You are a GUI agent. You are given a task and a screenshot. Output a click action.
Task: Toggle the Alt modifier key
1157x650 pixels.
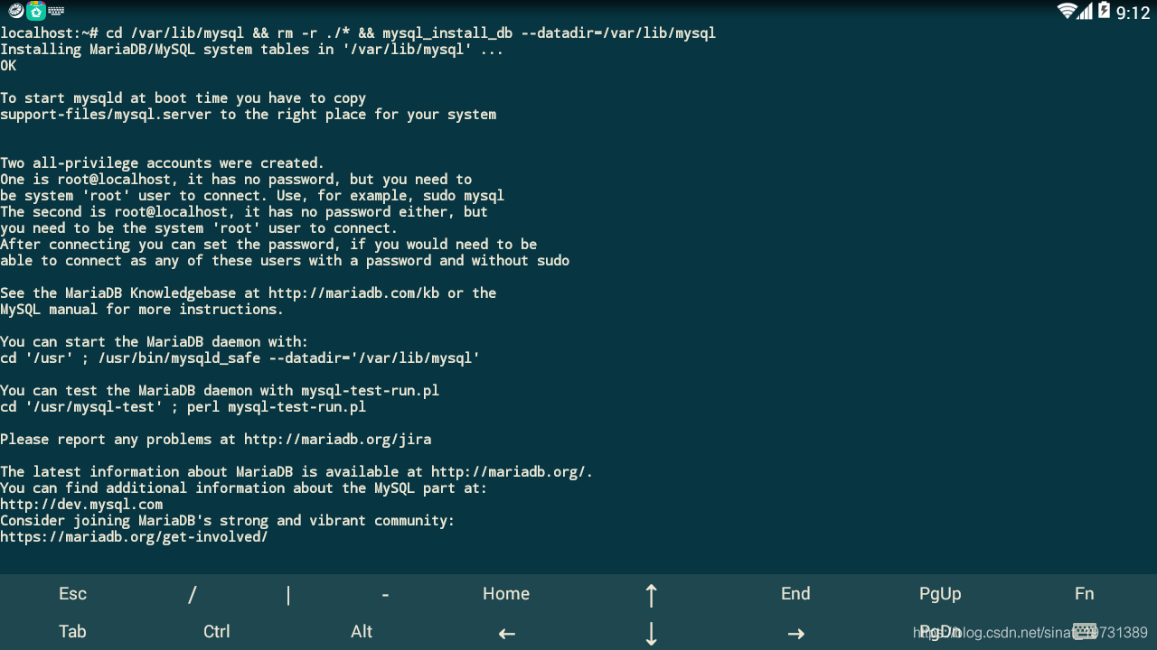(362, 632)
